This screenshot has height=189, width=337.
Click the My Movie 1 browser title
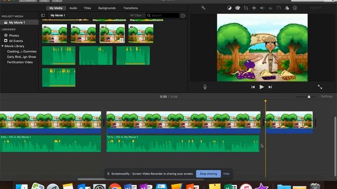pos(58,15)
